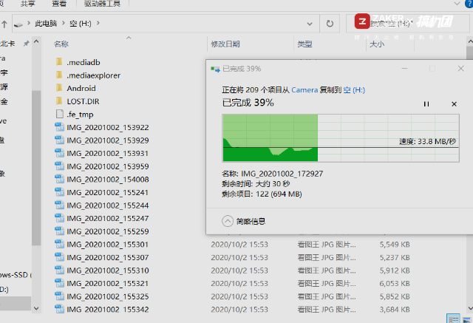Click the Camera source link
This screenshot has height=323, width=473.
[304, 90]
